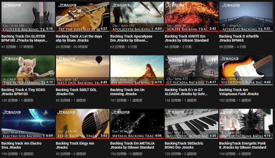Open the METALIA backing track thumbnail
275x158 pixels.
coord(137,124)
